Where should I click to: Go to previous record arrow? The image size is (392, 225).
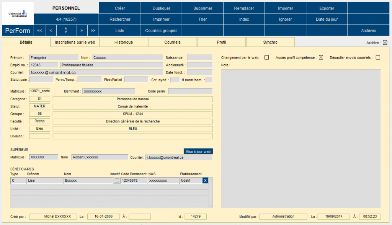tap(51, 31)
